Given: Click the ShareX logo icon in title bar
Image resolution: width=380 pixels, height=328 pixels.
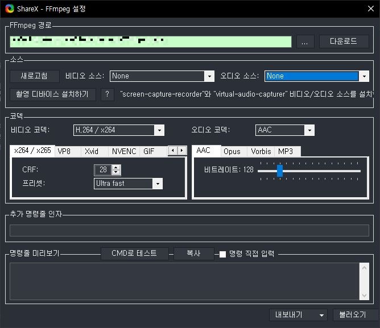Looking at the screenshot, I should coord(10,9).
